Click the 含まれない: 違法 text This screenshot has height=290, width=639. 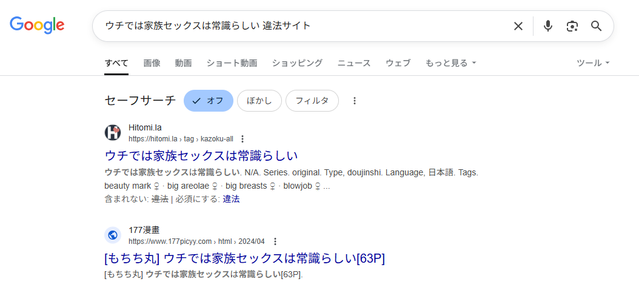pyautogui.click(x=136, y=200)
